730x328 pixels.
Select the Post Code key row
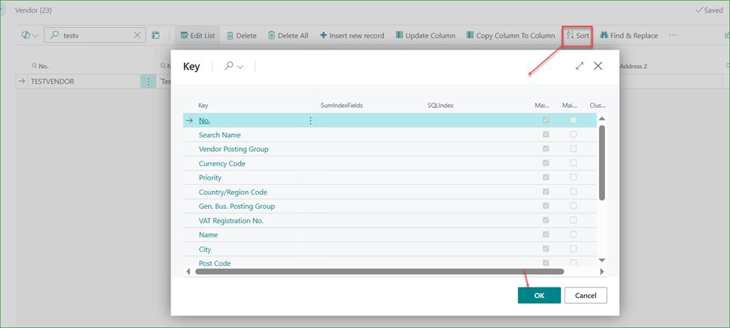[215, 264]
